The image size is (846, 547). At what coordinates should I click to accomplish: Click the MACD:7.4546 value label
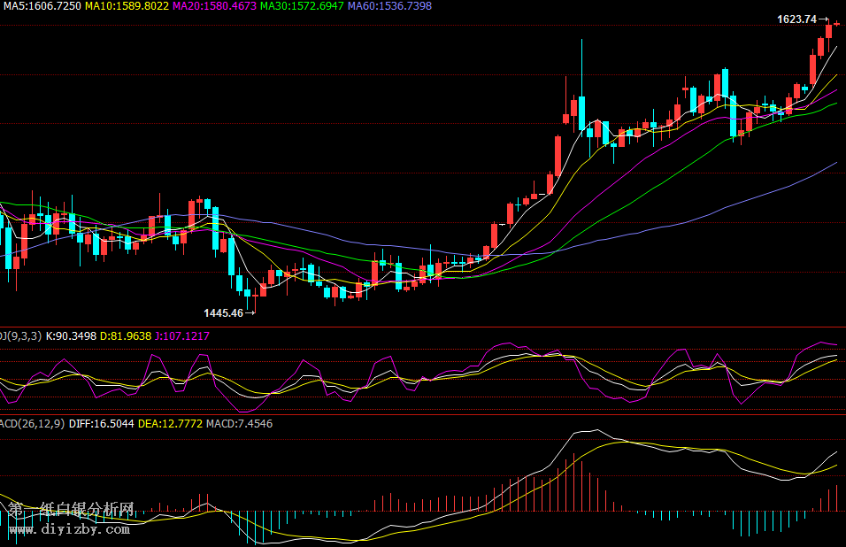coord(239,424)
